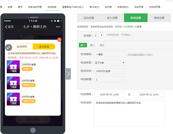Screen dimensions: 173x134
Task: Go to 帮TA助力 page tab
Action: coord(94,7)
